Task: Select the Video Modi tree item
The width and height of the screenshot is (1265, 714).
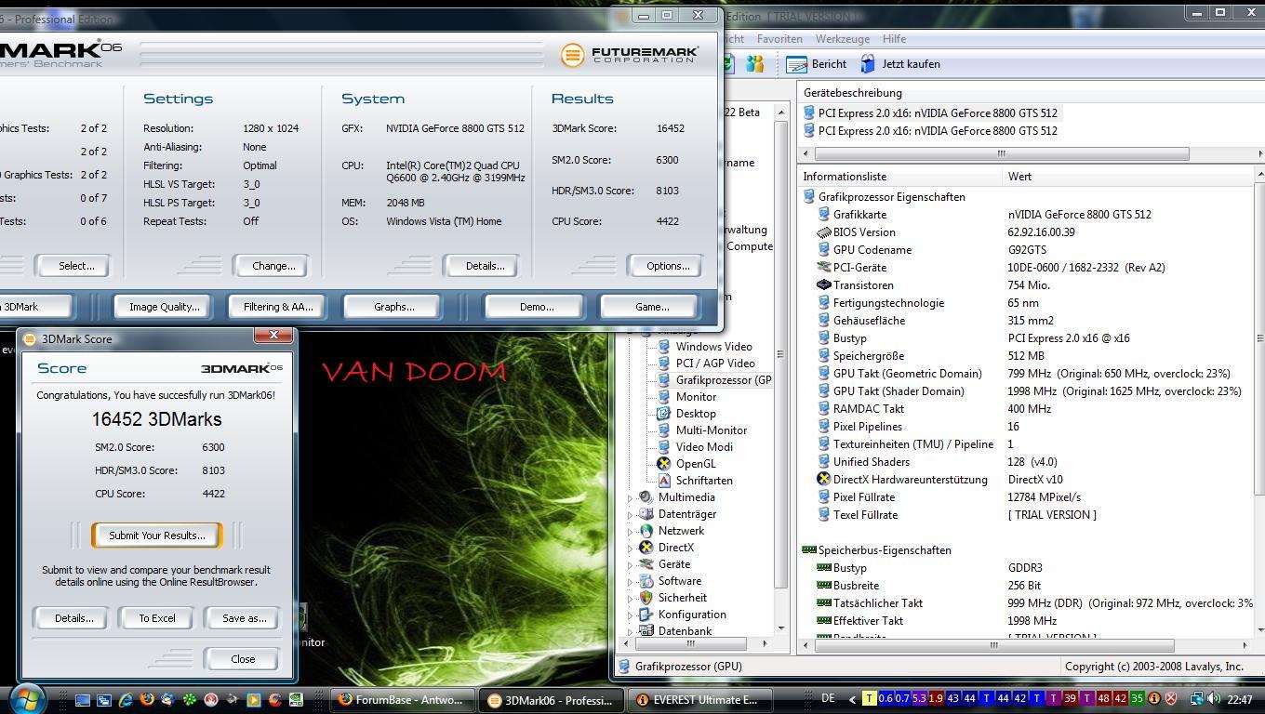Action: 695,447
